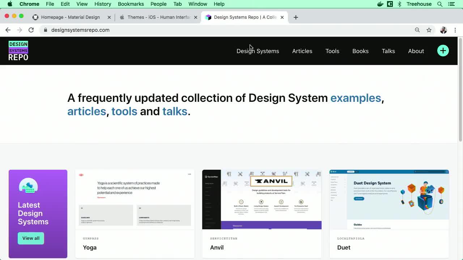Close the Themes - iOS tab
Viewport: 463px width, 260px height.
click(196, 17)
